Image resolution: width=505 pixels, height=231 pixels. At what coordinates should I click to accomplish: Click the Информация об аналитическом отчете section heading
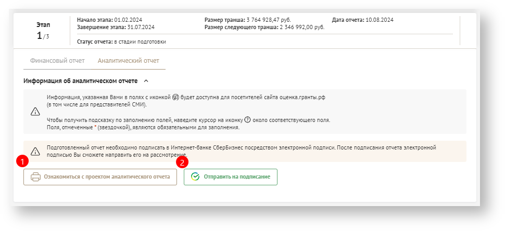81,81
